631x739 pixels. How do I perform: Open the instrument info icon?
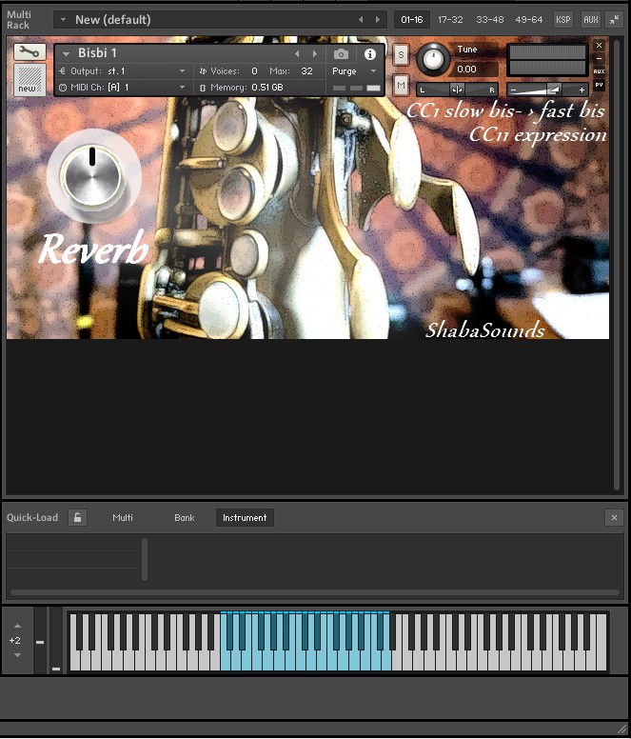coord(370,54)
